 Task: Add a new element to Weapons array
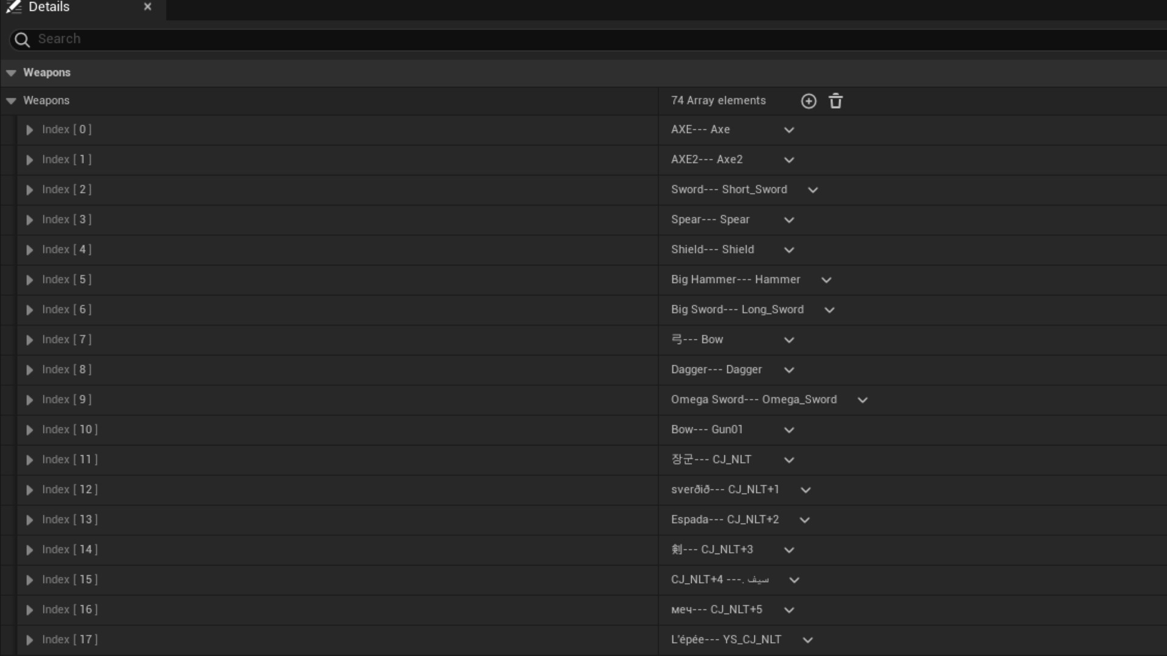809,101
